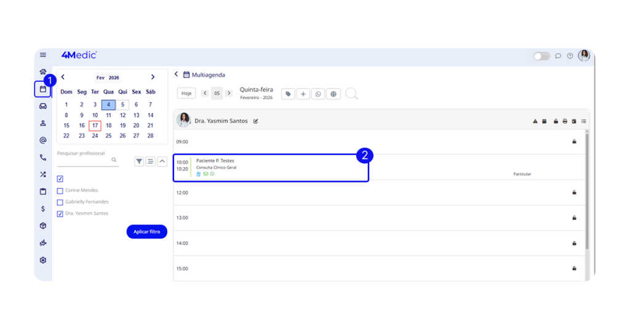Click the Pesquisar profissional search field
The height and width of the screenshot is (330, 630).
[x=84, y=160]
